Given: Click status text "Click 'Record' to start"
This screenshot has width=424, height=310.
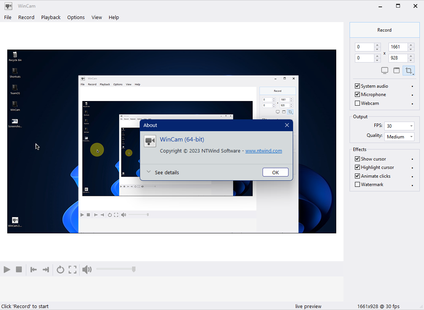Looking at the screenshot, I should (x=25, y=306).
